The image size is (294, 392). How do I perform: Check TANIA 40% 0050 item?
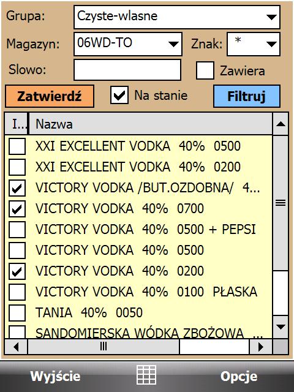coord(17,312)
